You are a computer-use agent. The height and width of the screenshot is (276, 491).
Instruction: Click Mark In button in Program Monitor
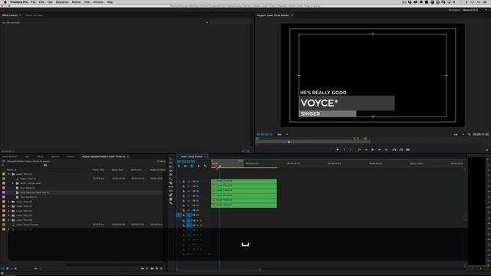coord(344,149)
